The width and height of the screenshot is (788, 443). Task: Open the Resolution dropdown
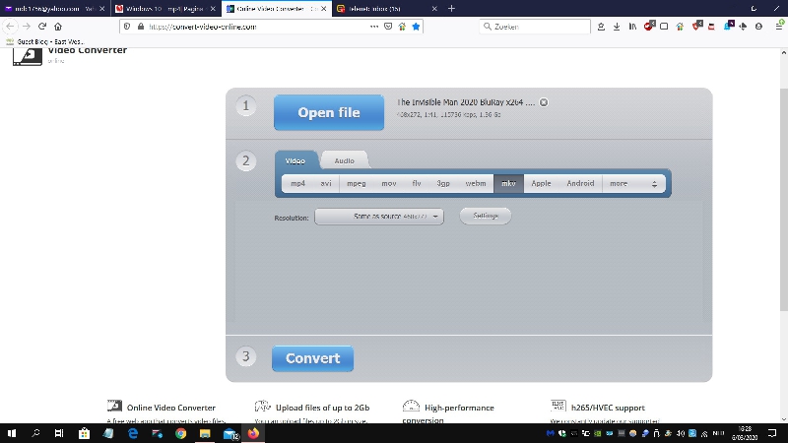pyautogui.click(x=379, y=217)
